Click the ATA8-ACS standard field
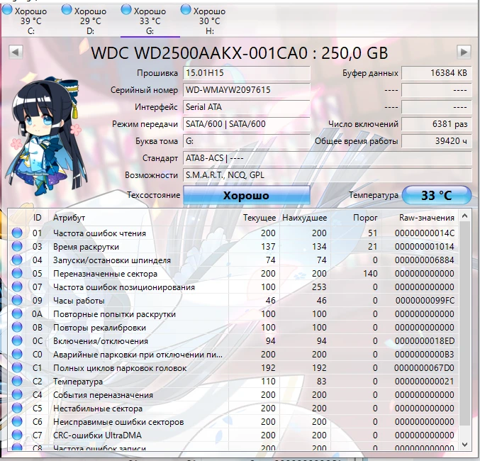 (328, 158)
